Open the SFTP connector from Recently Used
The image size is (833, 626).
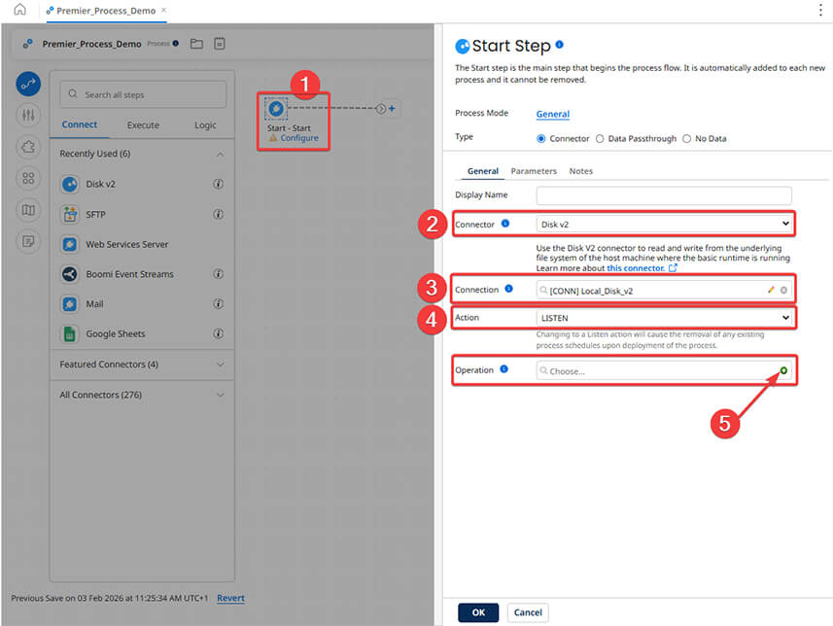click(69, 214)
